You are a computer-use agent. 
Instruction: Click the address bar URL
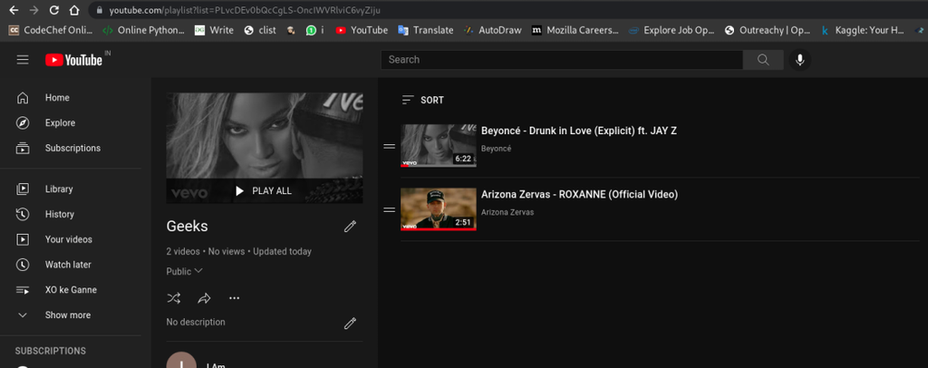tap(245, 10)
